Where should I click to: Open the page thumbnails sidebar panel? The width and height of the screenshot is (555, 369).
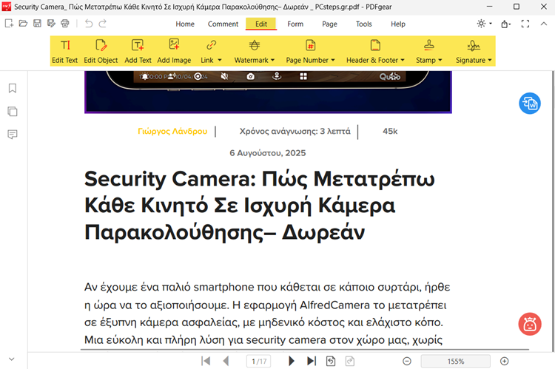[x=13, y=112]
